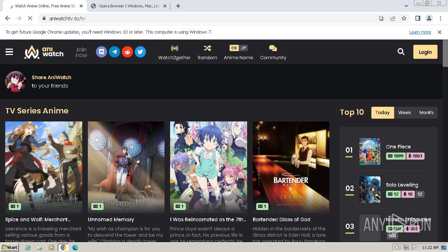Open I Was Reincarnated poster

[209, 167]
